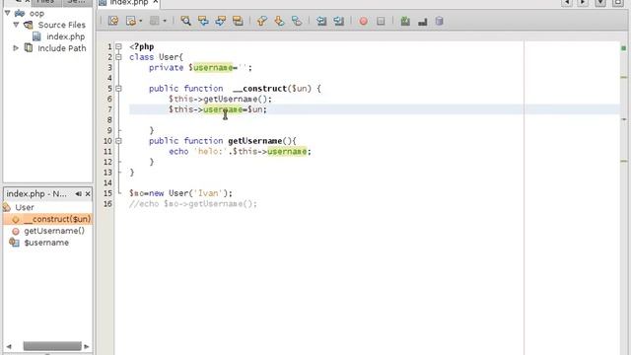The height and width of the screenshot is (355, 631).
Task: Click getUsername call on line 6
Action: [230, 99]
